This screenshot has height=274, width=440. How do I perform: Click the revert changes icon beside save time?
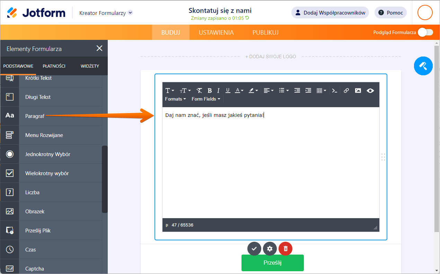(247, 18)
